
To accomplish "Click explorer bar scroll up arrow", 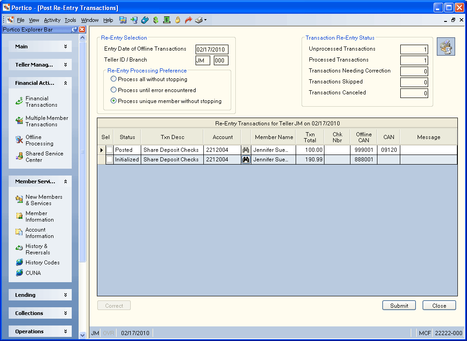I will (x=83, y=38).
